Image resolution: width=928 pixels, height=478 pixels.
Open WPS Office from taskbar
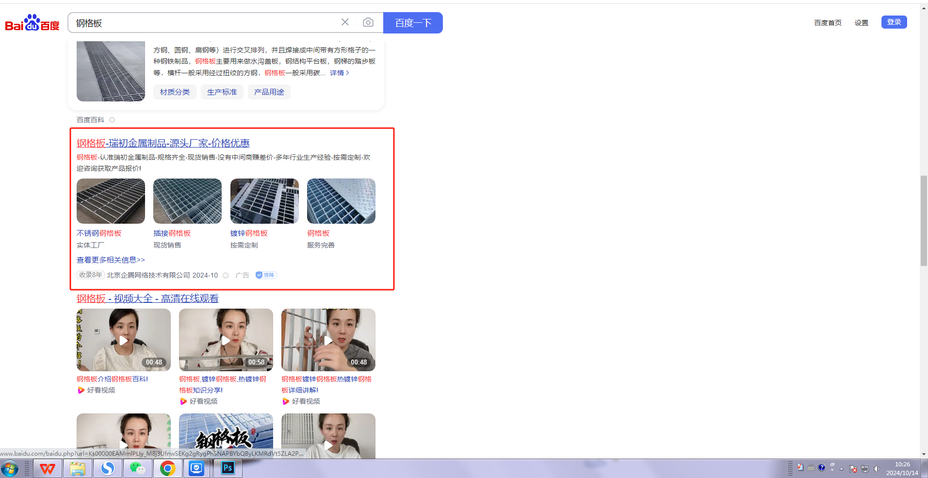[x=48, y=468]
